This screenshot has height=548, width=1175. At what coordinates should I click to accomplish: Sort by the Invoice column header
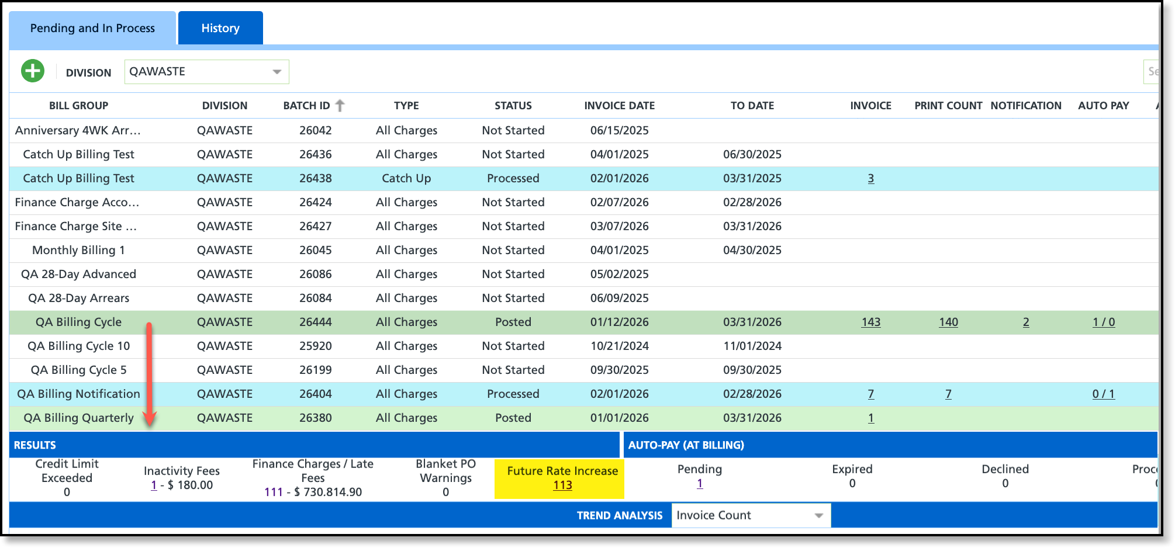click(871, 106)
